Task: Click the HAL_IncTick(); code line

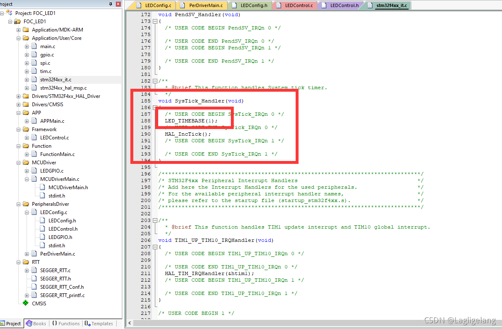Action: pos(188,134)
